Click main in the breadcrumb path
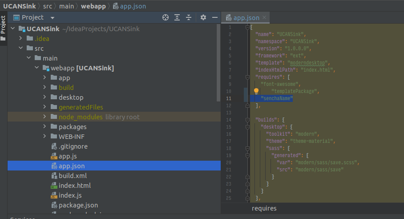 (x=66, y=6)
